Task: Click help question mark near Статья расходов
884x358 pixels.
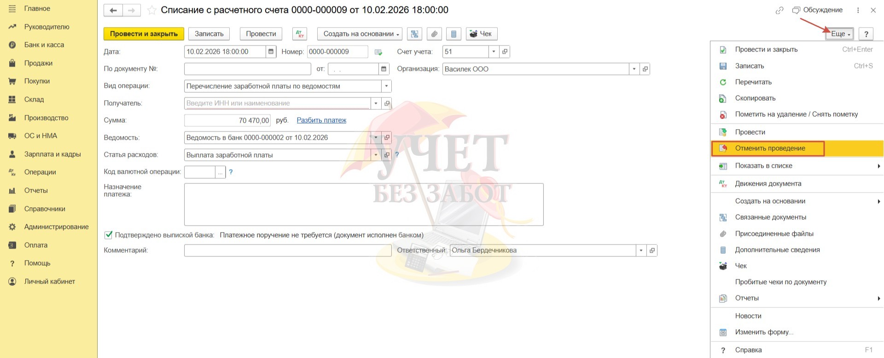Action: (397, 155)
